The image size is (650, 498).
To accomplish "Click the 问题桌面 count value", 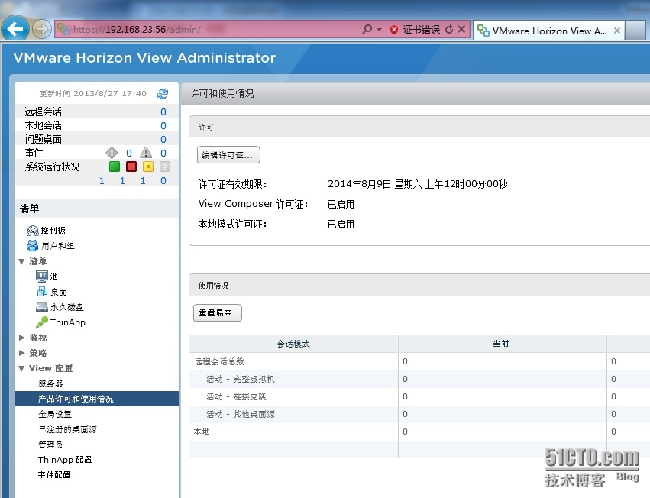I will point(163,139).
